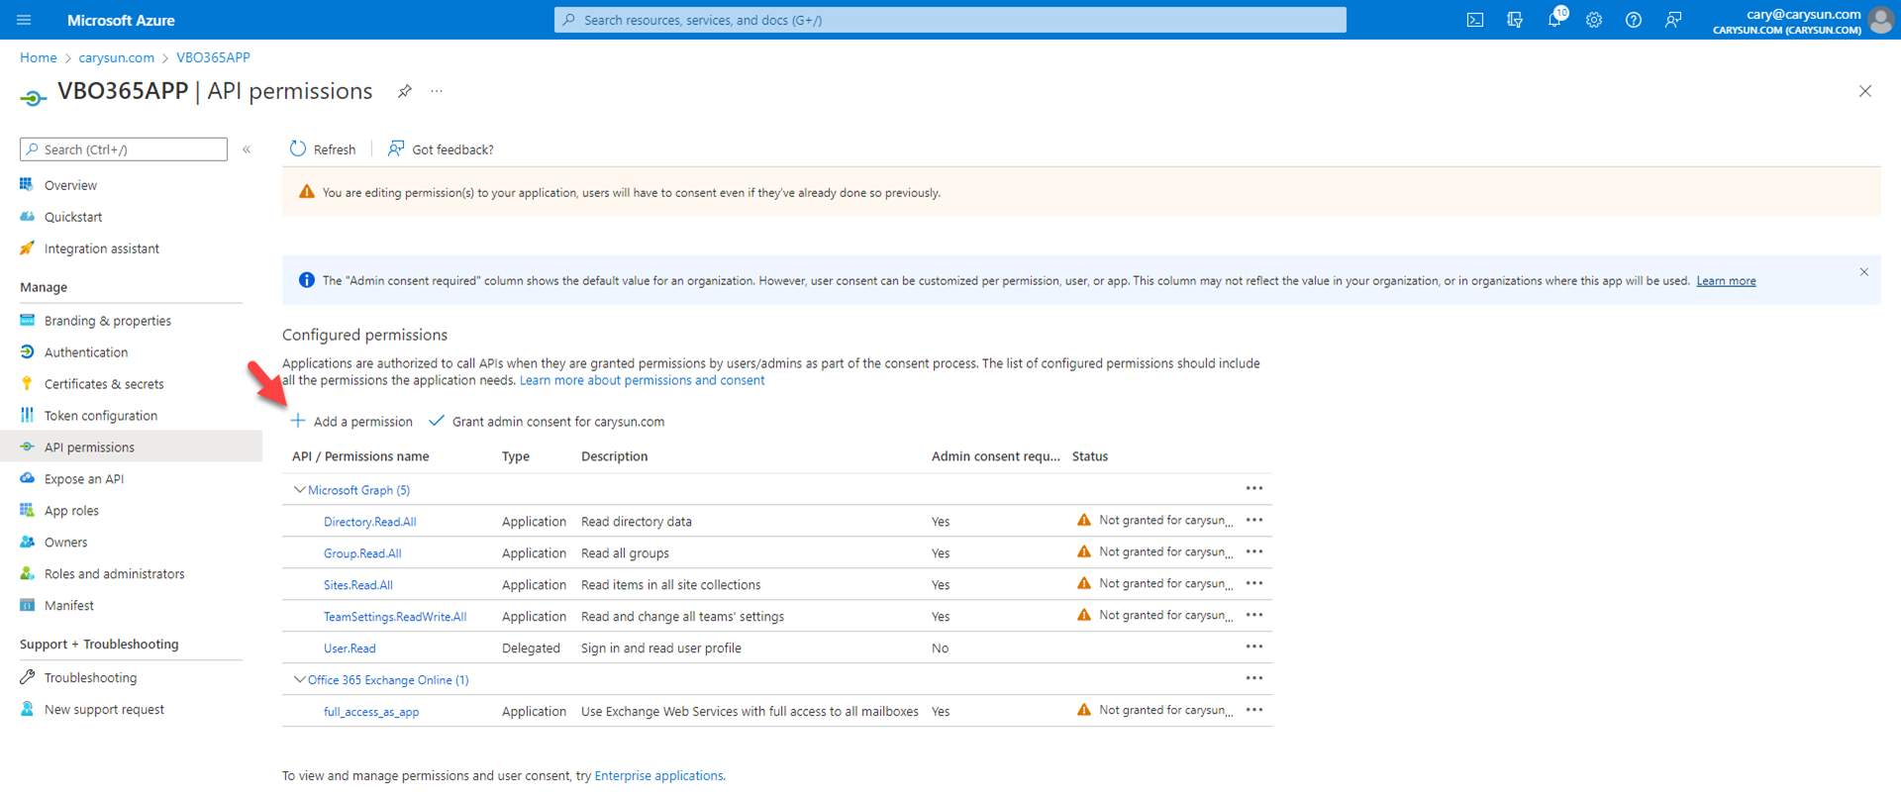This screenshot has width=1901, height=794.
Task: Click the carysun.com breadcrumb link
Action: [x=117, y=57]
